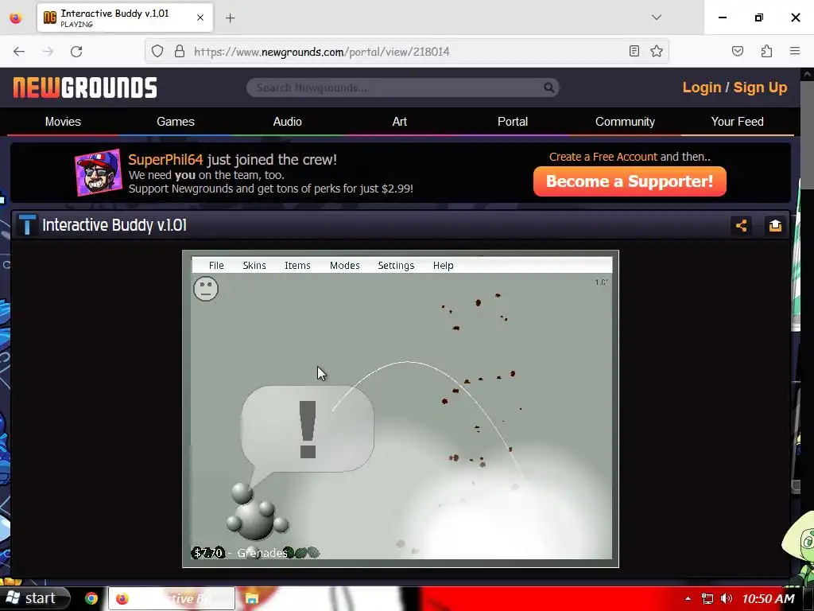Open the File menu in the game
This screenshot has width=814, height=611.
216,266
